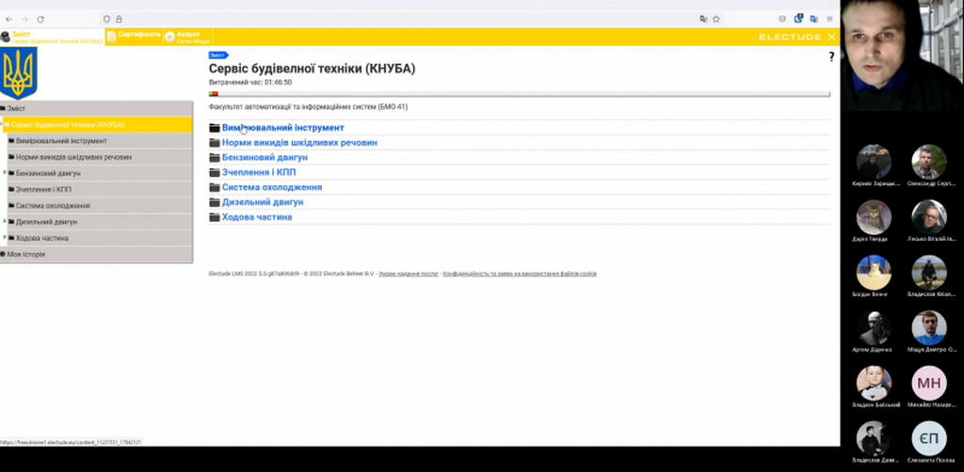Image resolution: width=964 pixels, height=472 pixels.
Task: Close Electude with the X icon
Action: click(832, 37)
